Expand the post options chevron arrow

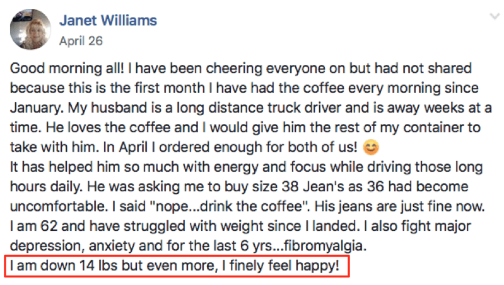coord(495,16)
